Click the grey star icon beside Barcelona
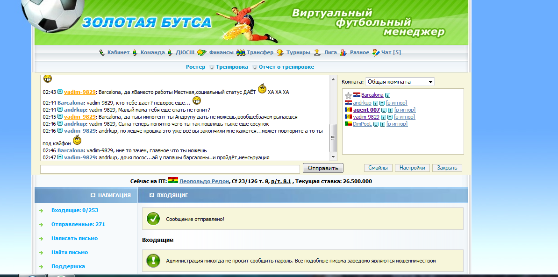The image size is (558, 277). 348,95
